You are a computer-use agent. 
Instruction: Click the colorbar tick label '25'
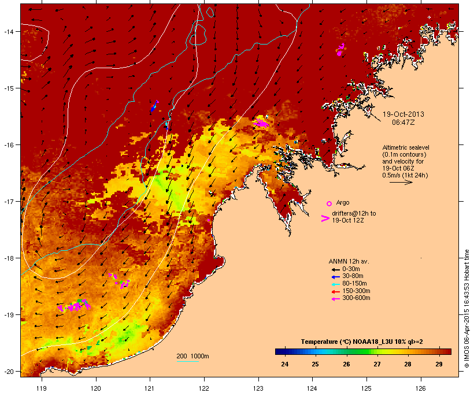pos(315,364)
